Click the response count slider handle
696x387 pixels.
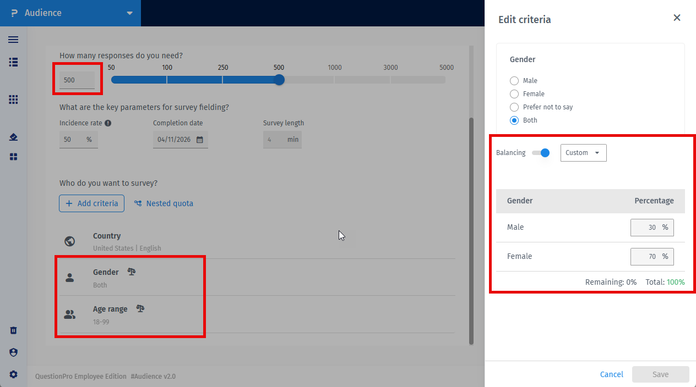tap(279, 80)
